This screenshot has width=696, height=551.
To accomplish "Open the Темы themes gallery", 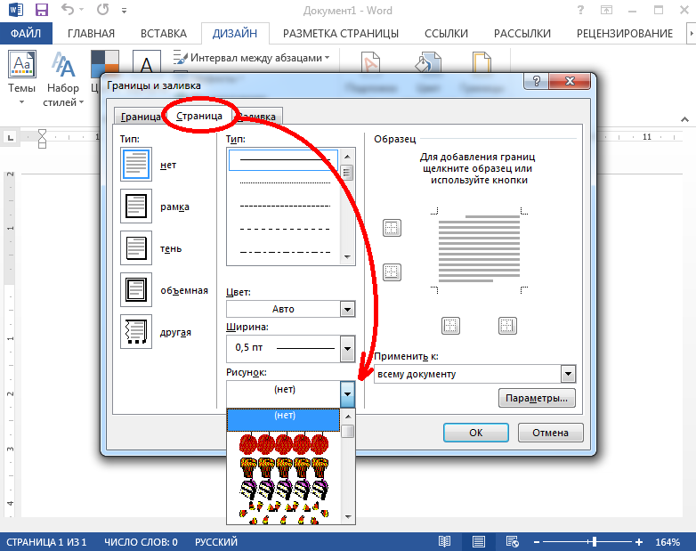I will coord(21,77).
